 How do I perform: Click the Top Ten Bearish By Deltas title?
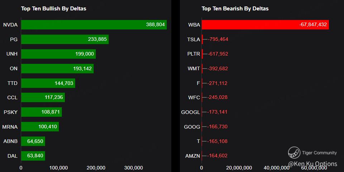[x=235, y=9]
